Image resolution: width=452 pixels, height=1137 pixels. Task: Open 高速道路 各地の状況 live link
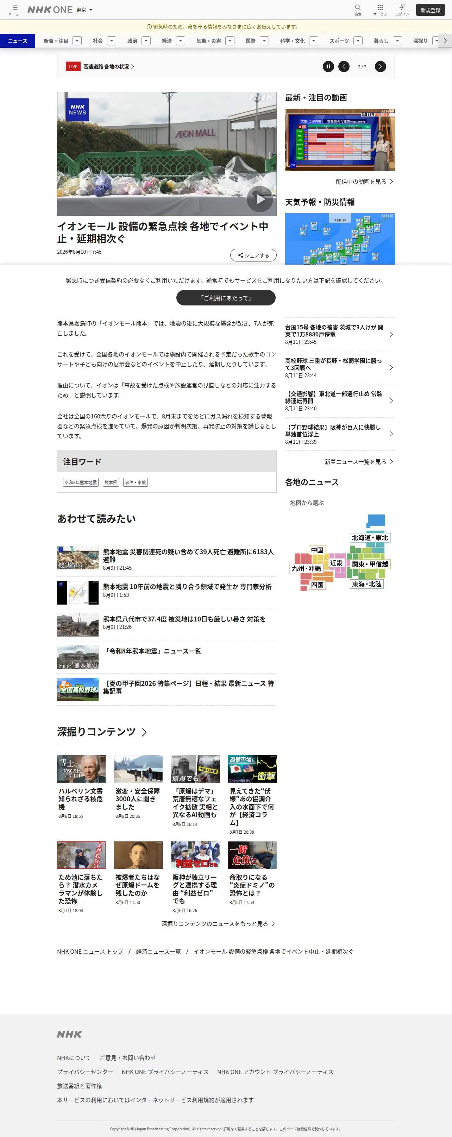pos(108,67)
